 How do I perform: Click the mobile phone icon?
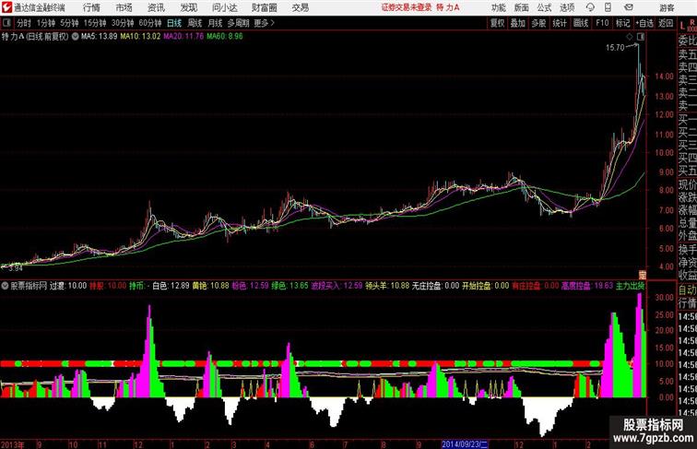click(x=608, y=7)
